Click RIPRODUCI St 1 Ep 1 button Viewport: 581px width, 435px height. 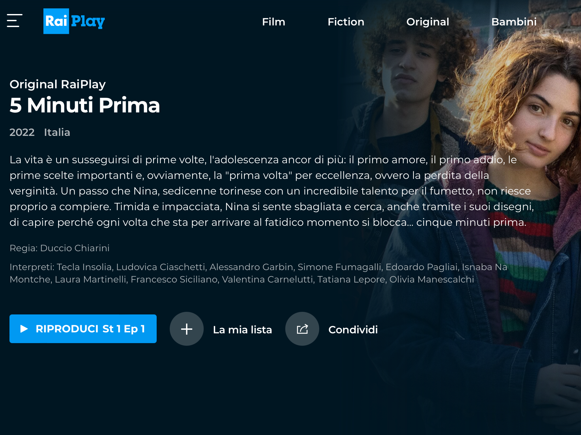click(x=83, y=329)
